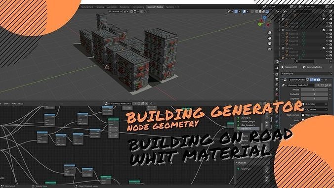Toggle Balcony collection checkbox

[x=324, y=48]
